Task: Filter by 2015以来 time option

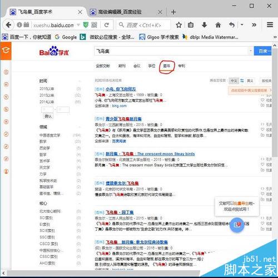Action: click(x=47, y=95)
